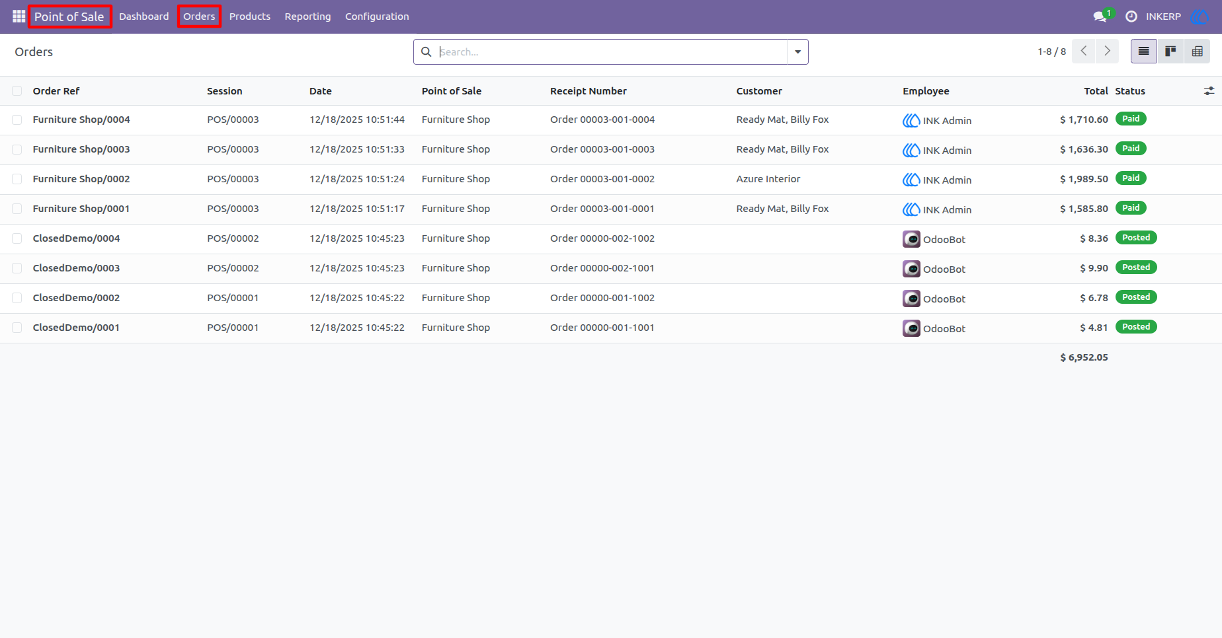Check the Furniture Shop/0004 row checkbox
The image size is (1222, 638).
pyautogui.click(x=17, y=120)
